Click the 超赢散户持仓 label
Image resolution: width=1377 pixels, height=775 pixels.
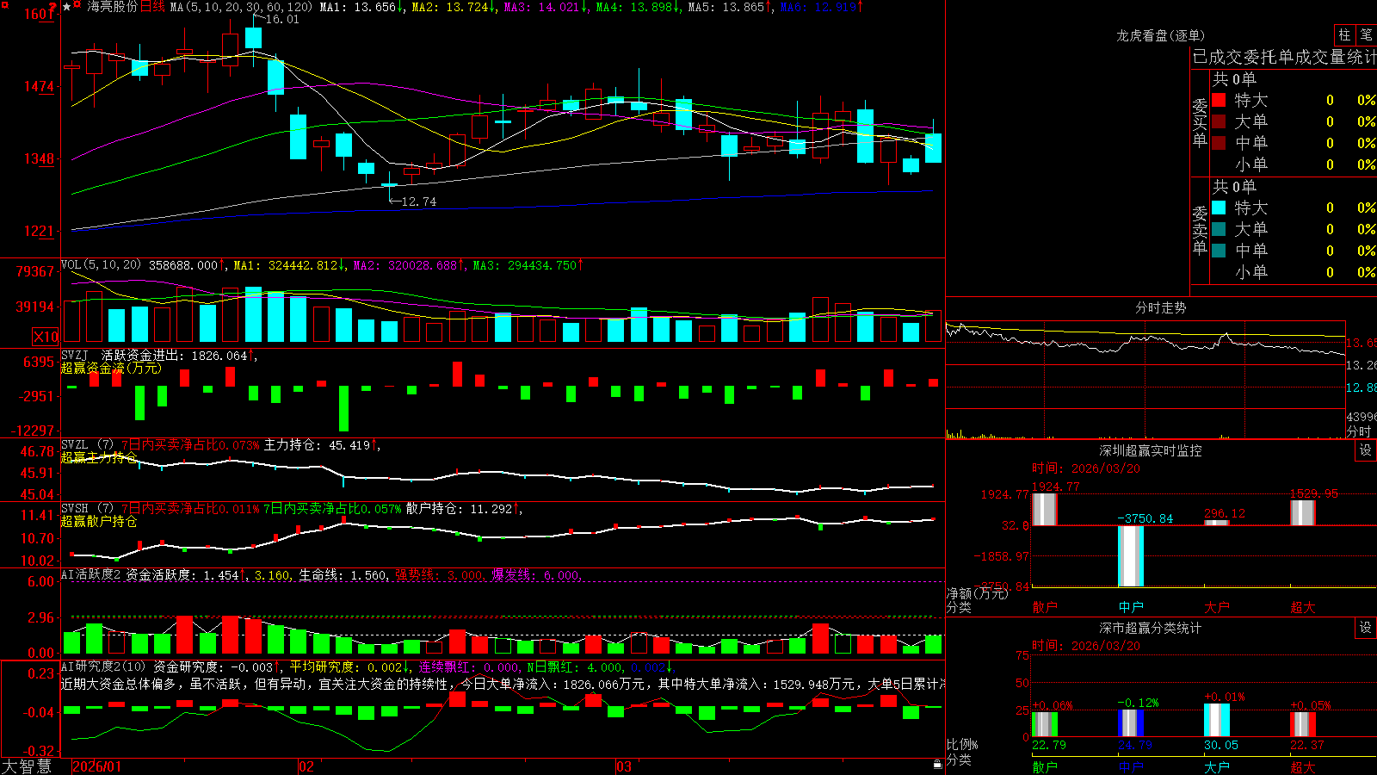(x=99, y=521)
